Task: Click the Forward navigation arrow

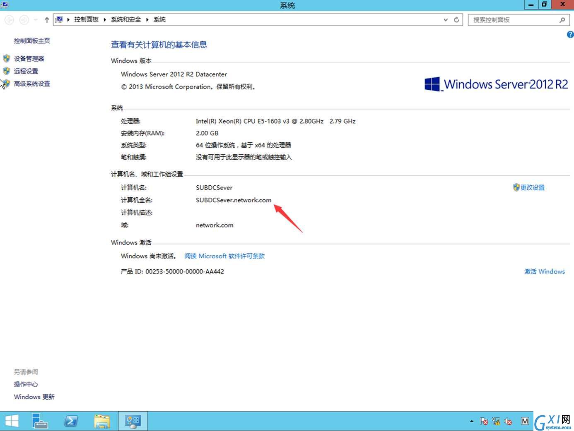Action: pyautogui.click(x=24, y=20)
